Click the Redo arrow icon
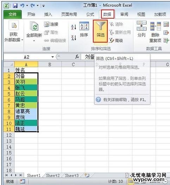This screenshot has width=170, height=185. coord(33,5)
